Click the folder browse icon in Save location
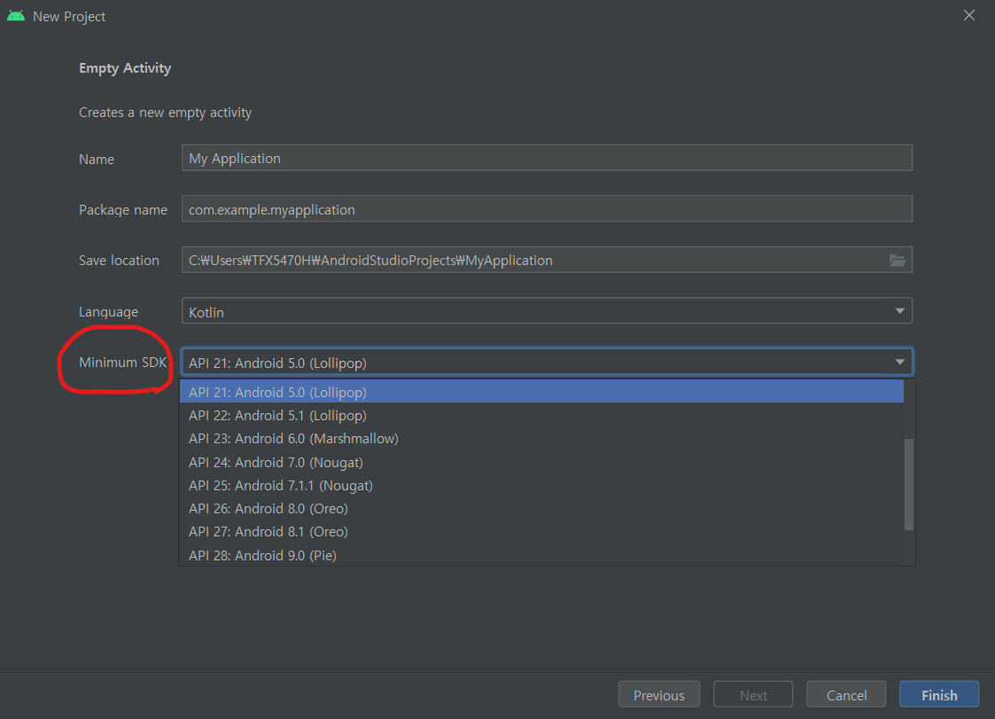This screenshot has height=719, width=995. tap(897, 261)
